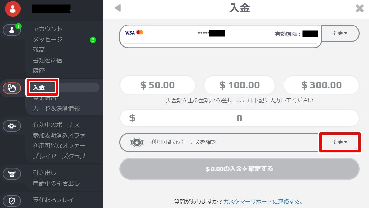Select the $ 50.00 preset amount
This screenshot has width=369, height=208.
tap(158, 85)
